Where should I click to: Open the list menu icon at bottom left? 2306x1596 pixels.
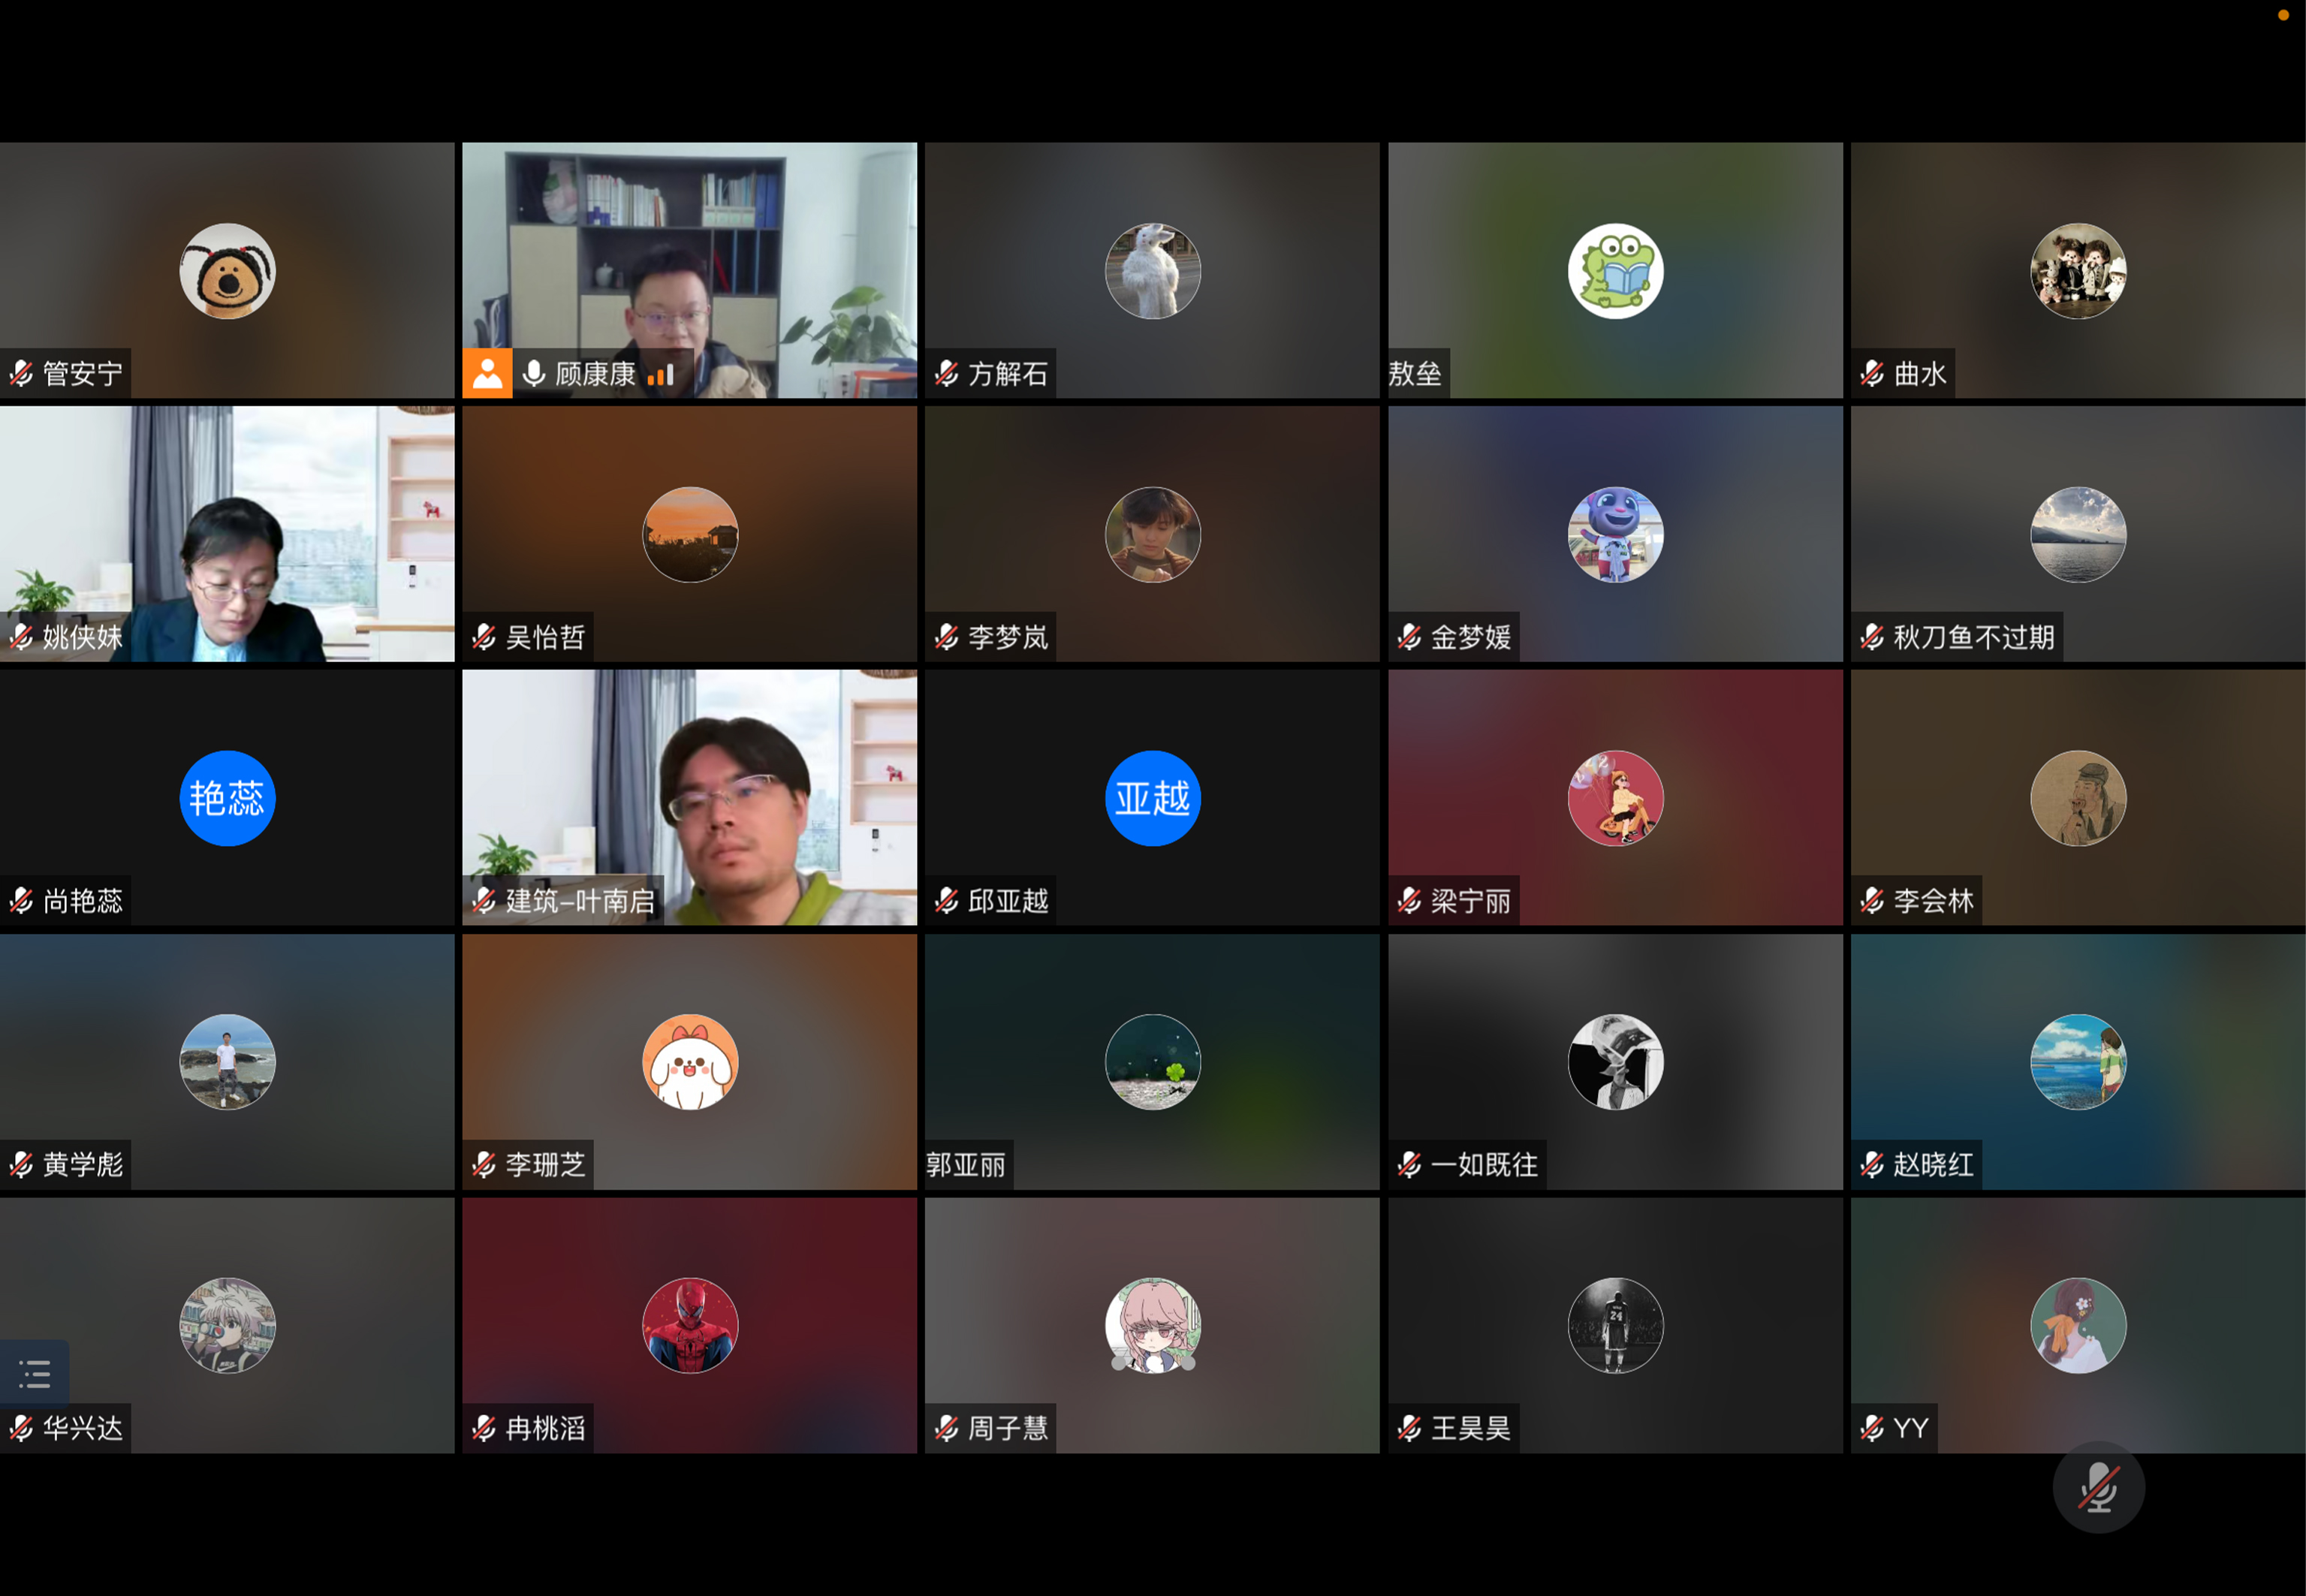pos(35,1373)
